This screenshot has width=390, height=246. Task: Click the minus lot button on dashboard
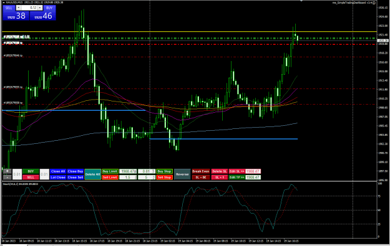7,177
